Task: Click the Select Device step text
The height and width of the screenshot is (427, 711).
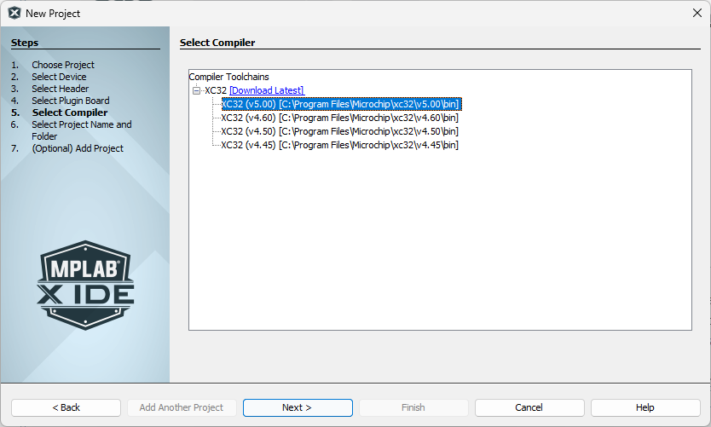Action: 59,77
